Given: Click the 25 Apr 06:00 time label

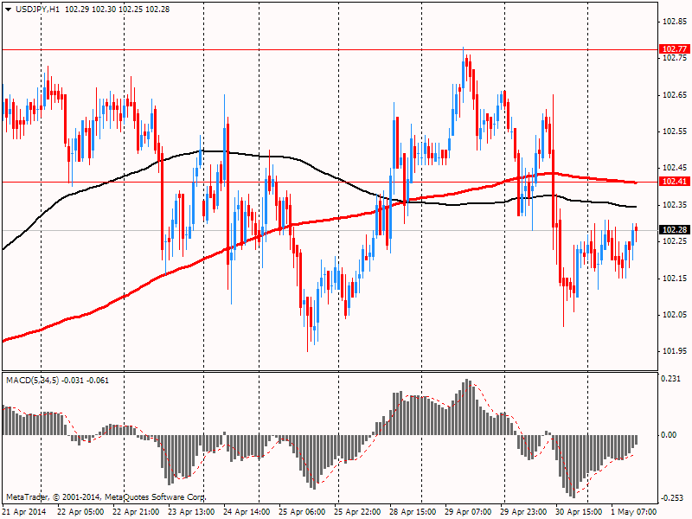Looking at the screenshot, I should tap(303, 511).
